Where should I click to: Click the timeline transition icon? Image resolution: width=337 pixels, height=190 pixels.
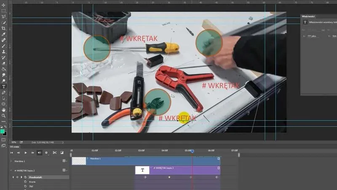point(62,153)
